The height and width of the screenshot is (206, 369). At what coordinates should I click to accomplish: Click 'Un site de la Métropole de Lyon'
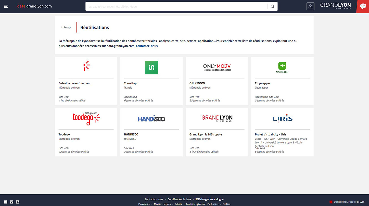tap(349, 202)
